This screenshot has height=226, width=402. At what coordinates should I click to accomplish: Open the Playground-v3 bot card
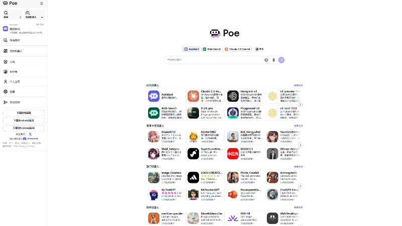click(245, 113)
